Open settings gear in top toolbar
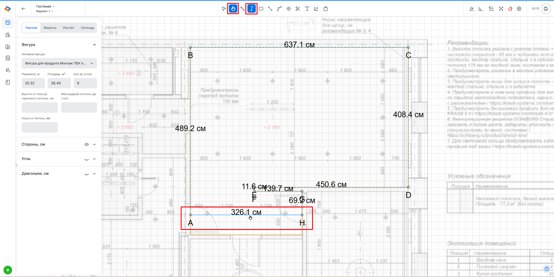Screen dimensions: 554x277 (x=519, y=9)
